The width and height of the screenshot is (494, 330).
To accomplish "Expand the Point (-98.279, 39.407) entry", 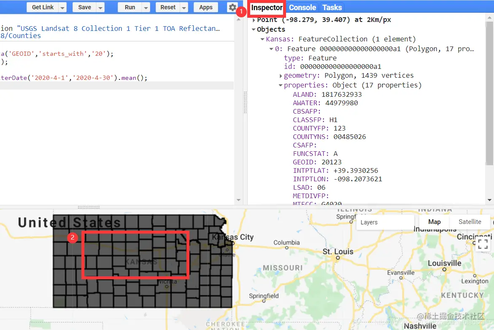I will (x=254, y=20).
